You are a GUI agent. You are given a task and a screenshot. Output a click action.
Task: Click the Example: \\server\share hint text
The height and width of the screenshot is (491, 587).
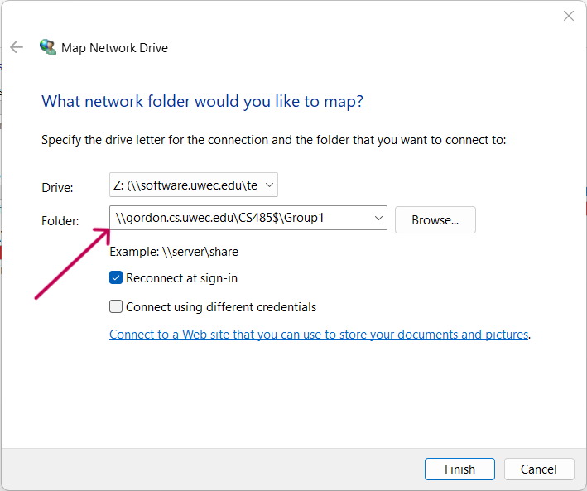174,252
